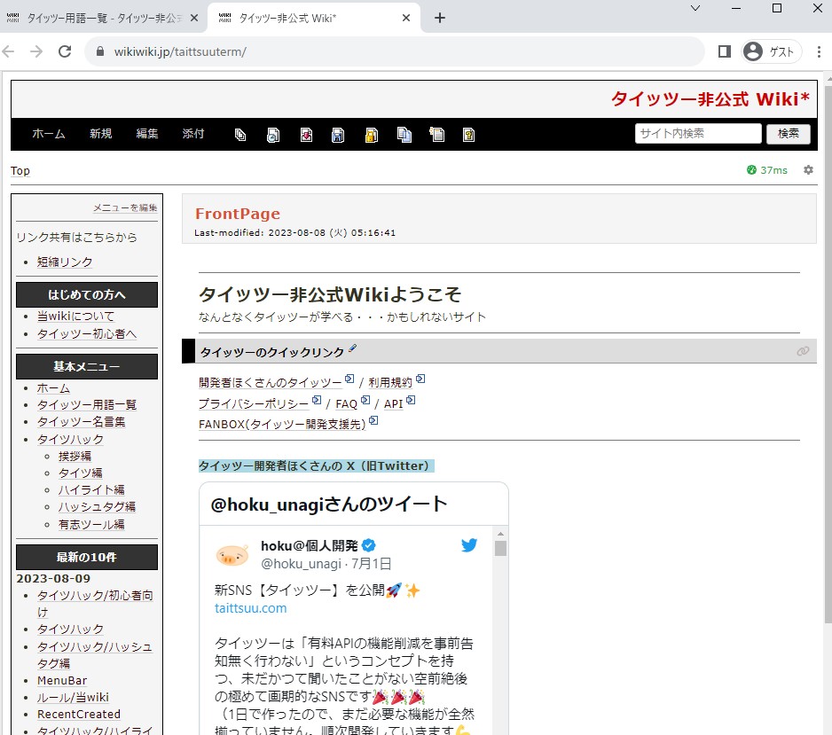Click the embedded tweet timeline scrollbar
The image size is (832, 735).
point(500,621)
